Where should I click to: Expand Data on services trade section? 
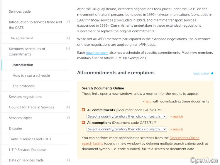point(67,160)
